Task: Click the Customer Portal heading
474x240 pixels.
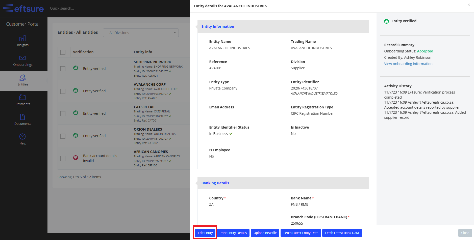Action: click(x=23, y=24)
